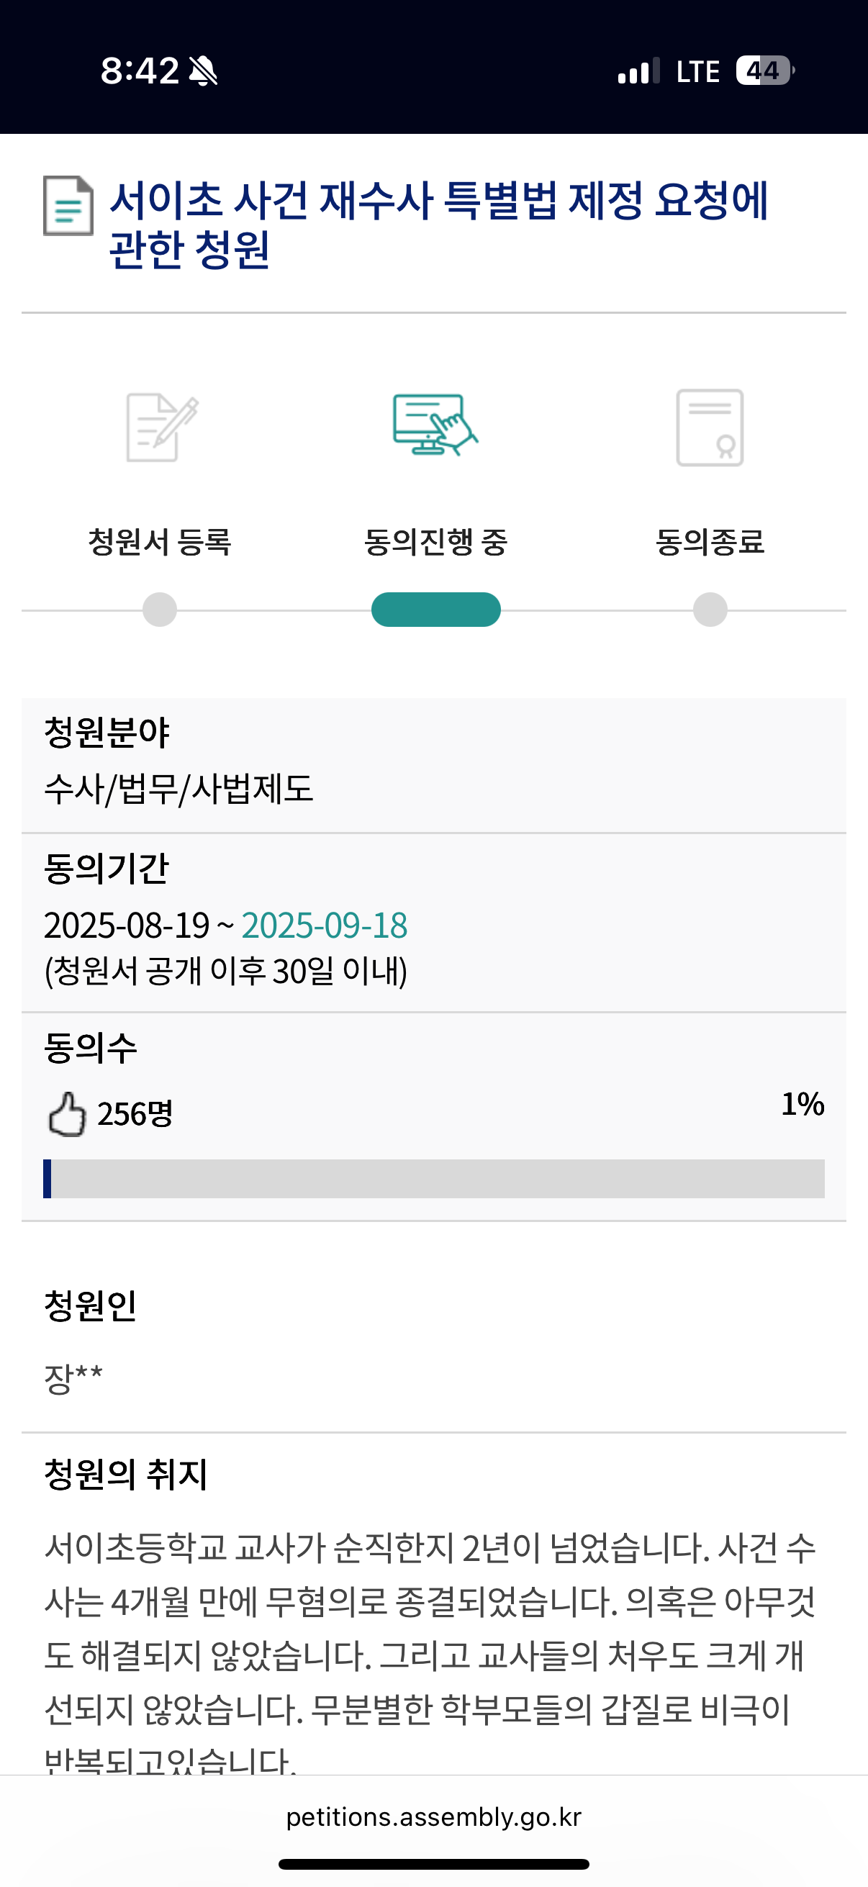The height and width of the screenshot is (1887, 868).
Task: Tap the petitions.assembly.go.kr address bar
Action: click(433, 1817)
